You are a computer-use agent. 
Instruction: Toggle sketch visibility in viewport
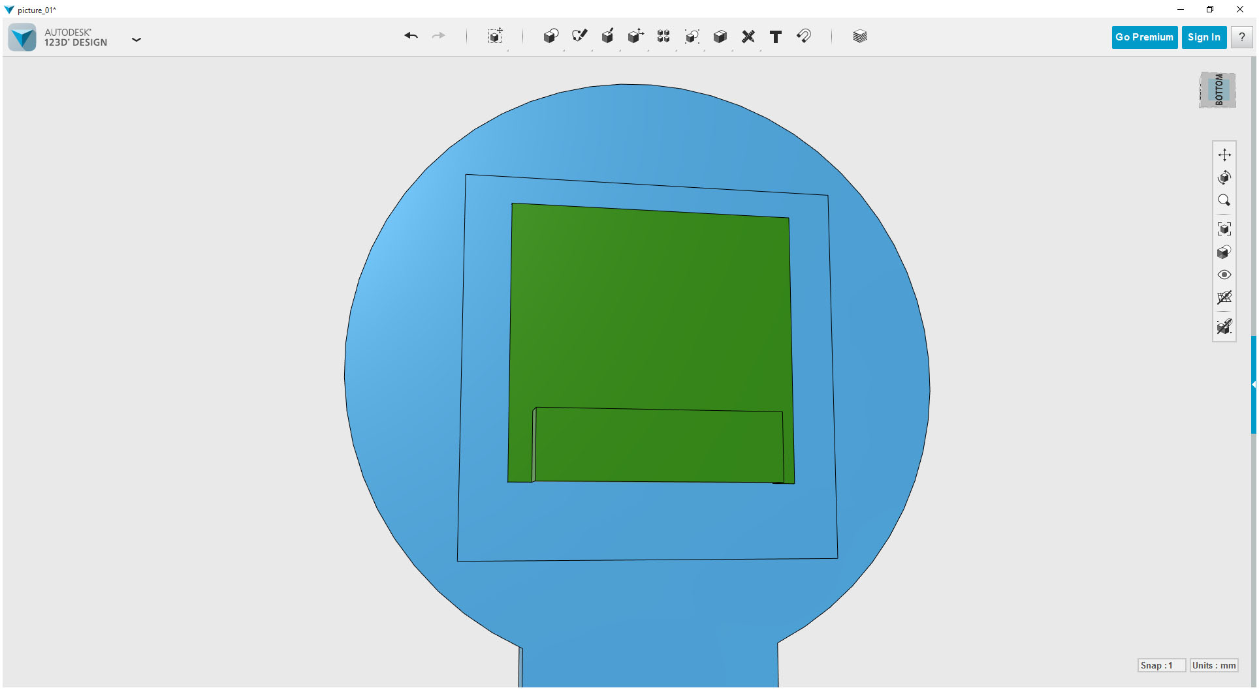[1224, 327]
